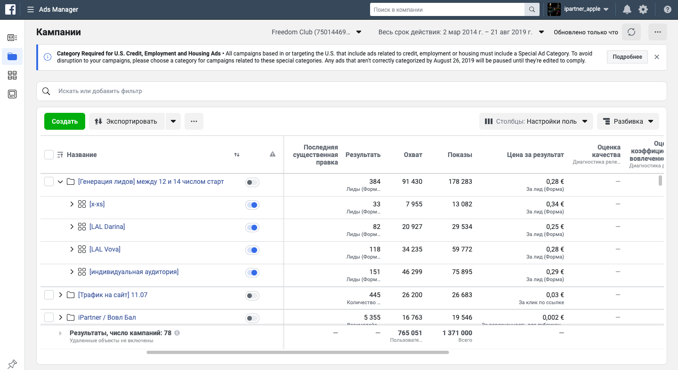Click the green Создать button
Image resolution: width=678 pixels, height=370 pixels.
[x=65, y=121]
